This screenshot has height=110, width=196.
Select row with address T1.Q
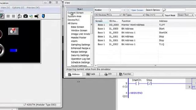[x=145, y=44]
